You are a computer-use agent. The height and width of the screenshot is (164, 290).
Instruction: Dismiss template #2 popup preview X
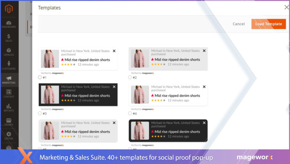click(204, 51)
